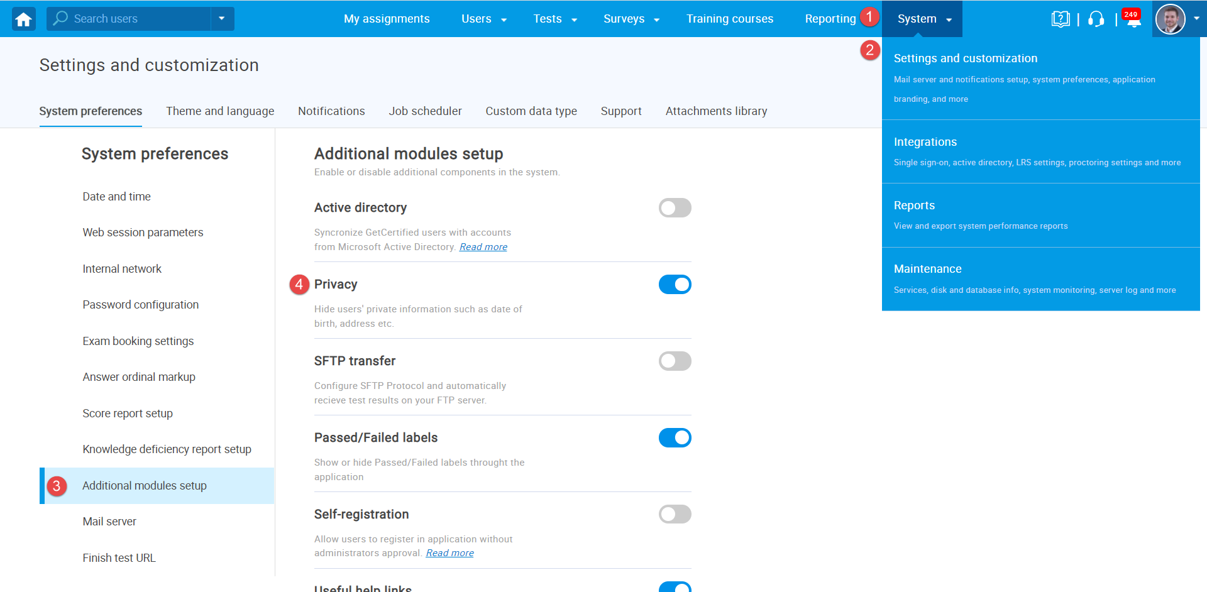1207x592 pixels.
Task: Open Integrations in System menu
Action: pyautogui.click(x=925, y=142)
